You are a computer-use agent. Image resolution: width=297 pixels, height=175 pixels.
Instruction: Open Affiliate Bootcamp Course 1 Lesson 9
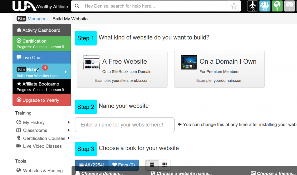[x=42, y=86]
